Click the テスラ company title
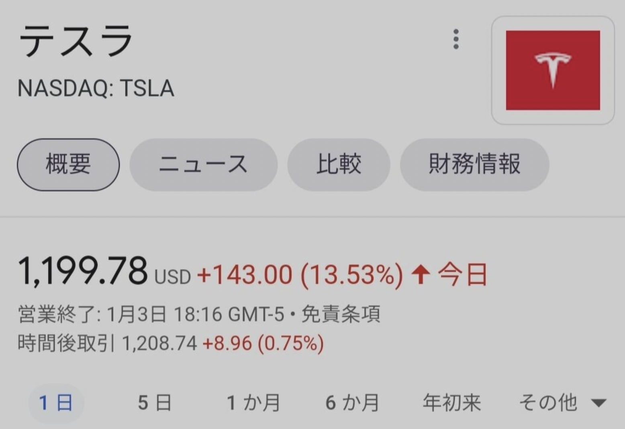The height and width of the screenshot is (429, 625). point(76,40)
